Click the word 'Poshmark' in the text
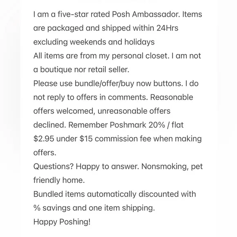Screen dimensions: 237x237 click(x=128, y=125)
